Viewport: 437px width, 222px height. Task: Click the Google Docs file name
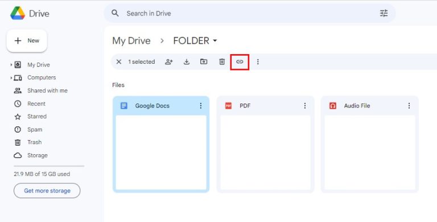(x=152, y=106)
